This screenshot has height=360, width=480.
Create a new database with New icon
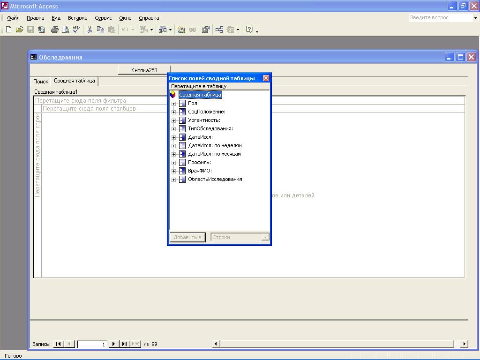8,30
